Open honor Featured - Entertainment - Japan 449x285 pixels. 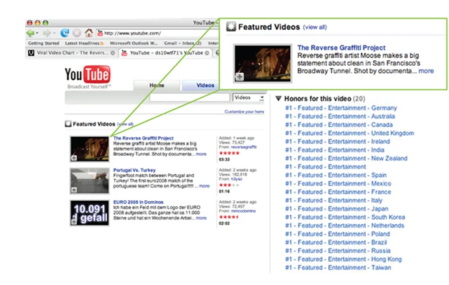coord(337,209)
